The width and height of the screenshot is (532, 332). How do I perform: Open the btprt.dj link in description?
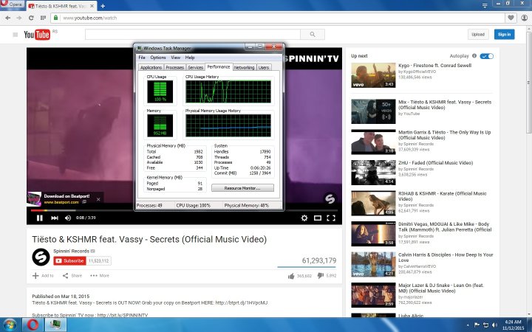(241, 302)
